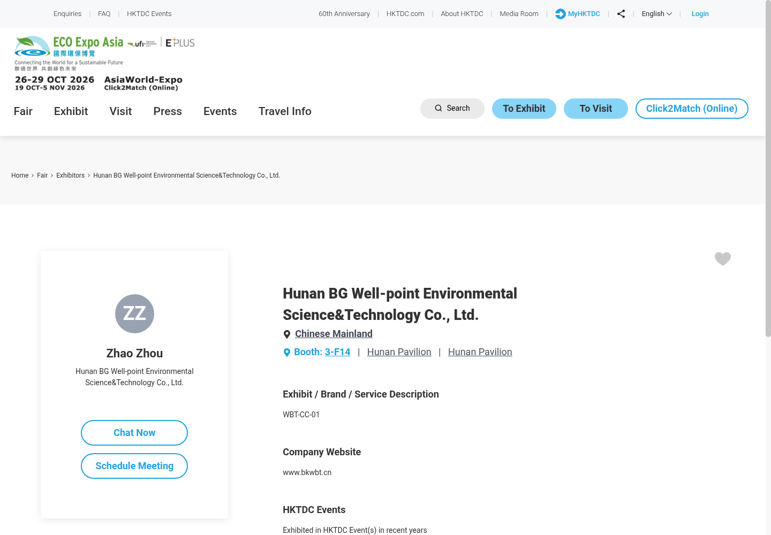This screenshot has height=535, width=771.
Task: Open the Events menu
Action: [x=220, y=111]
